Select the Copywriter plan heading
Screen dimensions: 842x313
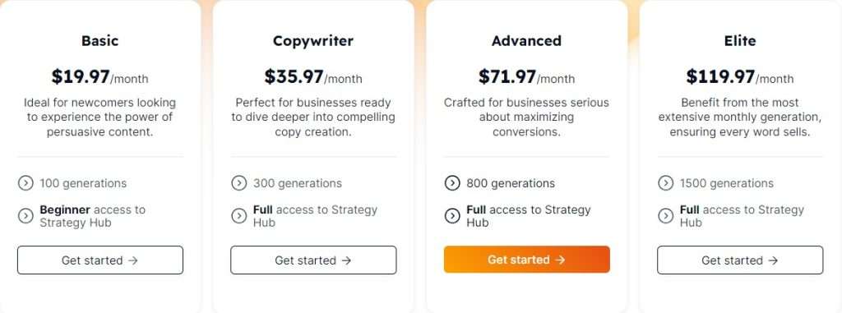click(313, 41)
